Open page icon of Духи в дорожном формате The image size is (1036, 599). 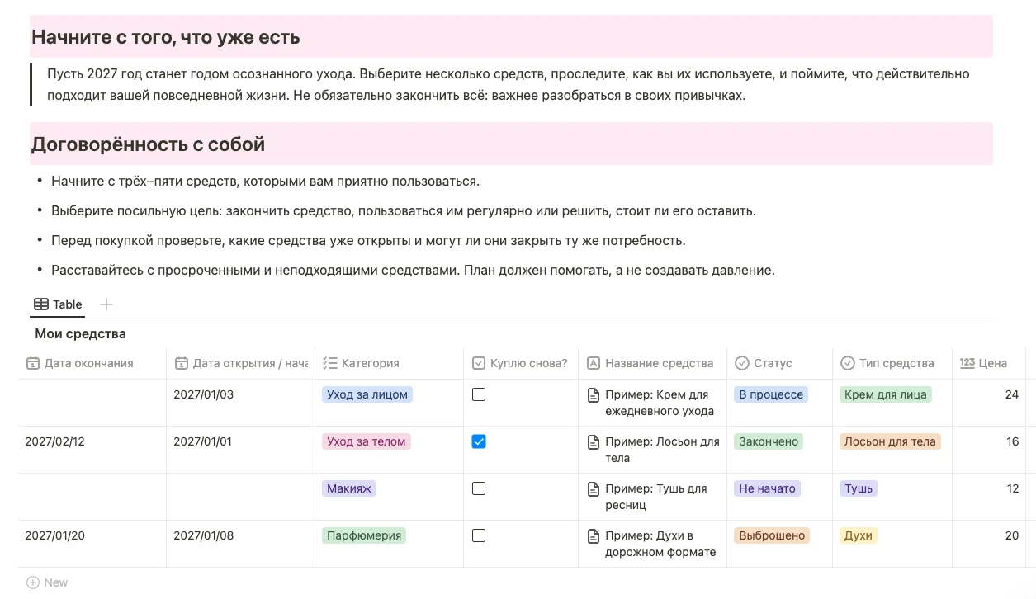[x=593, y=536]
